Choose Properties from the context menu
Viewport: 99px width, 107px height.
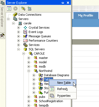click(x=63, y=96)
